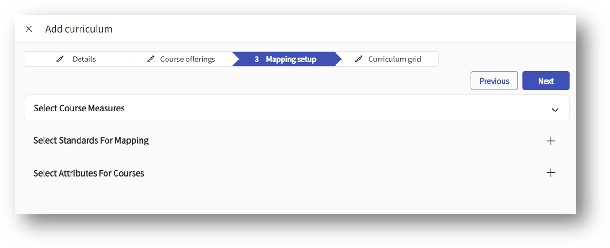This screenshot has height=248, width=610.
Task: Click the Select Course Measures heading
Action: click(79, 108)
